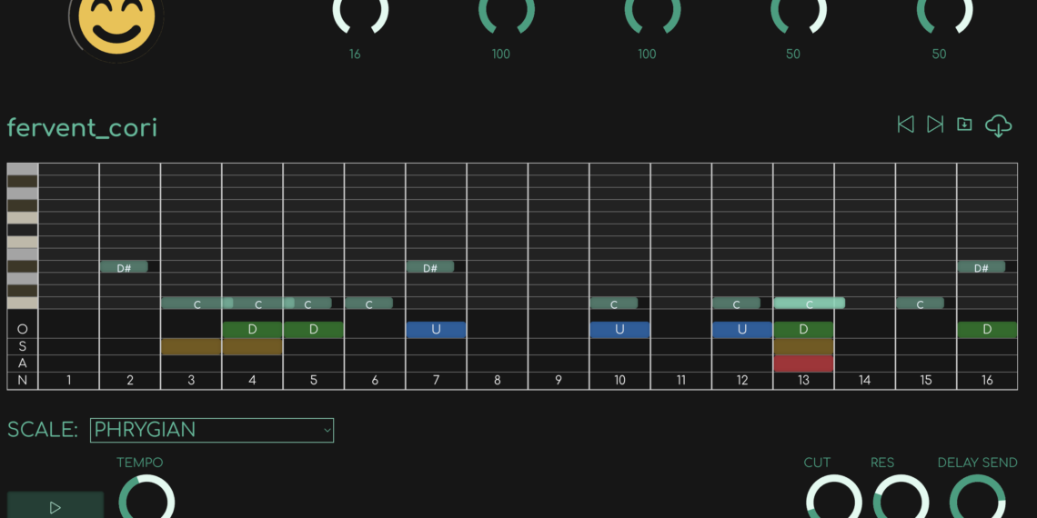1037x518 pixels.
Task: Open the SCALE dropdown showing PHRYGIAN
Action: [x=212, y=430]
